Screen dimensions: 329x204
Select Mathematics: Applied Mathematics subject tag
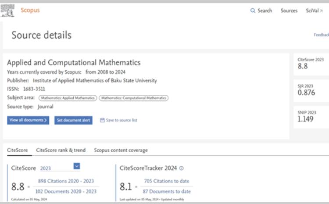tap(68, 98)
